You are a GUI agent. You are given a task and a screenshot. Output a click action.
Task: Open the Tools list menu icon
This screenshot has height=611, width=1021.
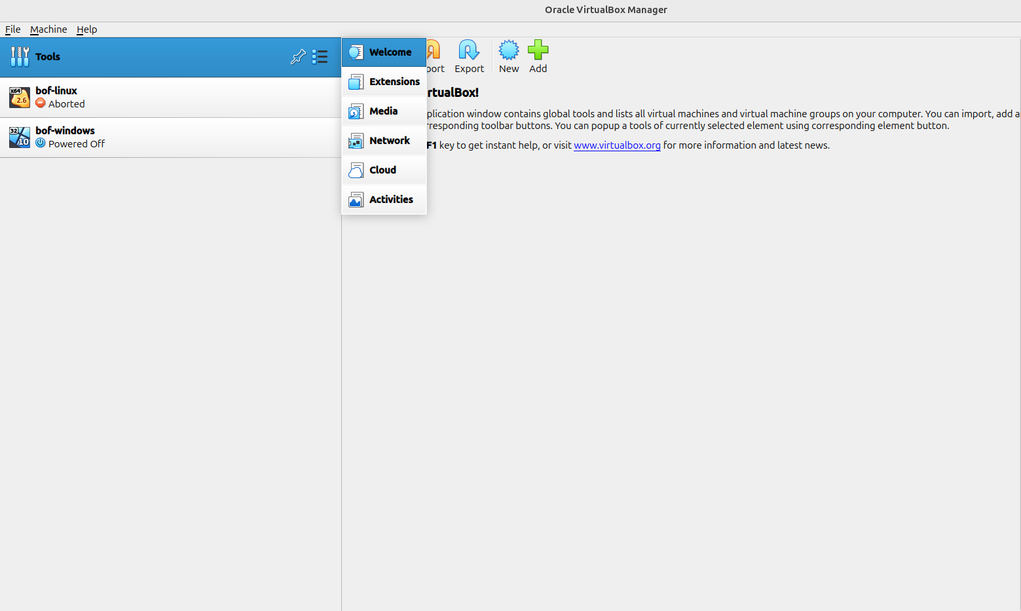pos(320,57)
